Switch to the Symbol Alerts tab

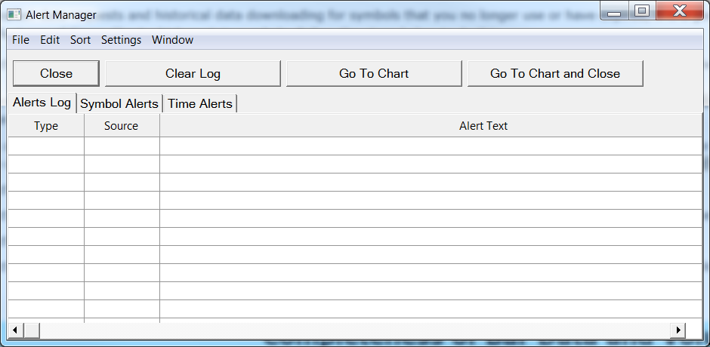119,103
